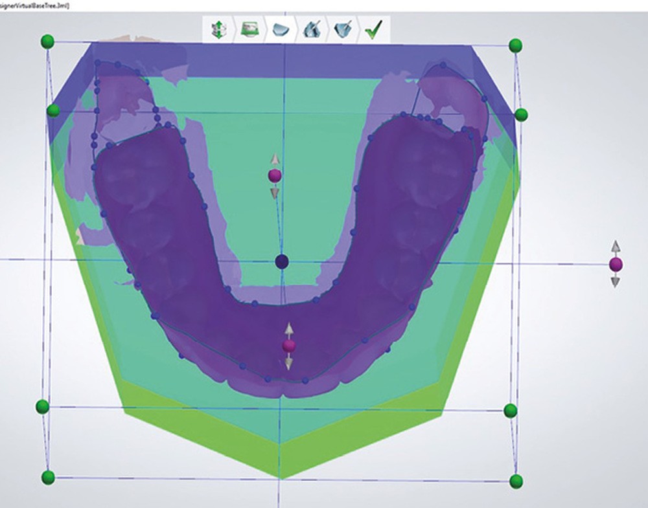648x508 pixels.
Task: Select the bottom-right green corner handle
Action: click(x=516, y=481)
